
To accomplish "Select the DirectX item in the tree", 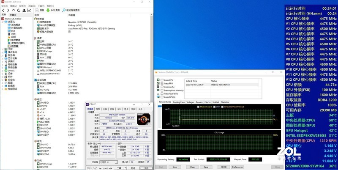I will (12, 70).
